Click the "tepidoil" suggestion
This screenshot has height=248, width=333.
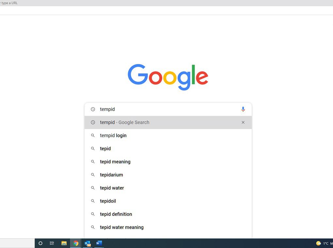tap(108, 201)
